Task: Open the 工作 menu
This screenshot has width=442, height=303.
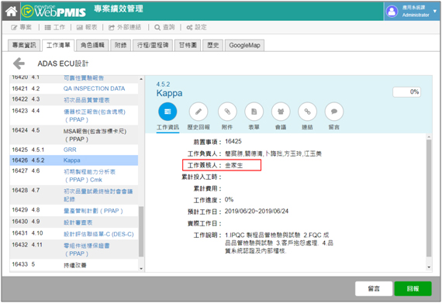Action: [55, 27]
